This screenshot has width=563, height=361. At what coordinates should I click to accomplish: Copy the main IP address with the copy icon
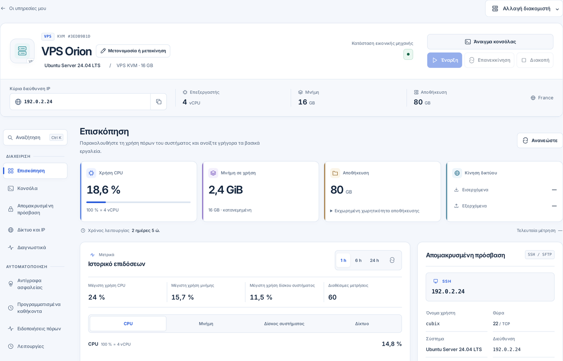point(158,102)
